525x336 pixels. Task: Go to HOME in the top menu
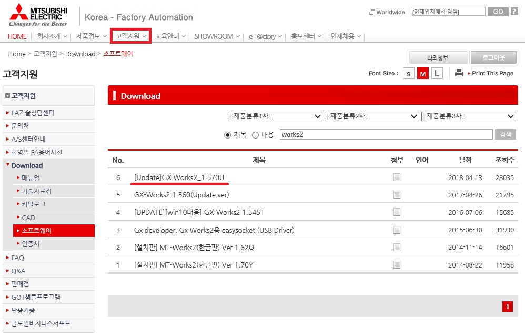click(x=17, y=36)
